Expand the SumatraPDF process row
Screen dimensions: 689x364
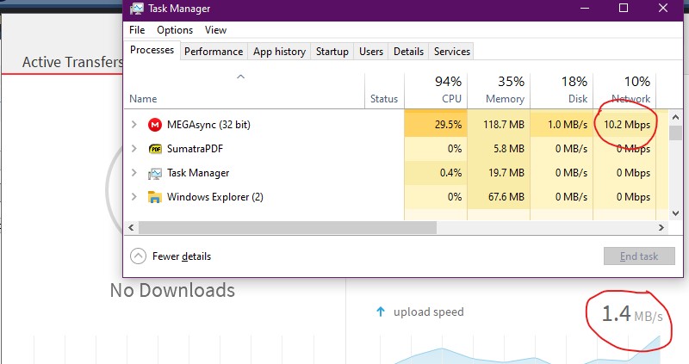133,149
